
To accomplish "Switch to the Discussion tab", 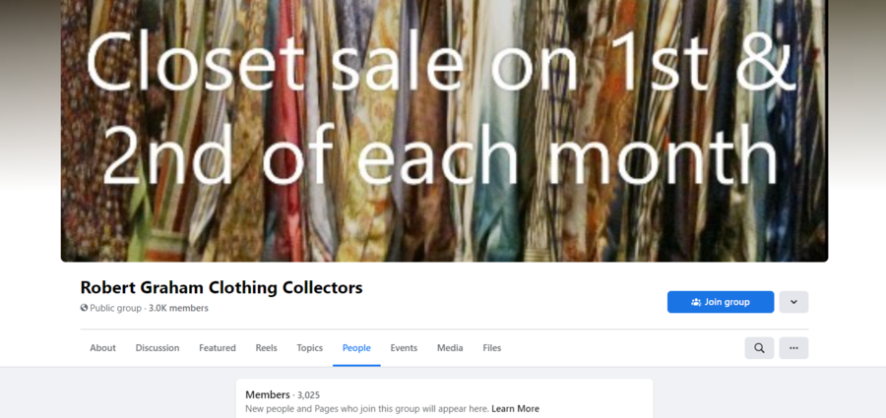I will click(x=158, y=348).
